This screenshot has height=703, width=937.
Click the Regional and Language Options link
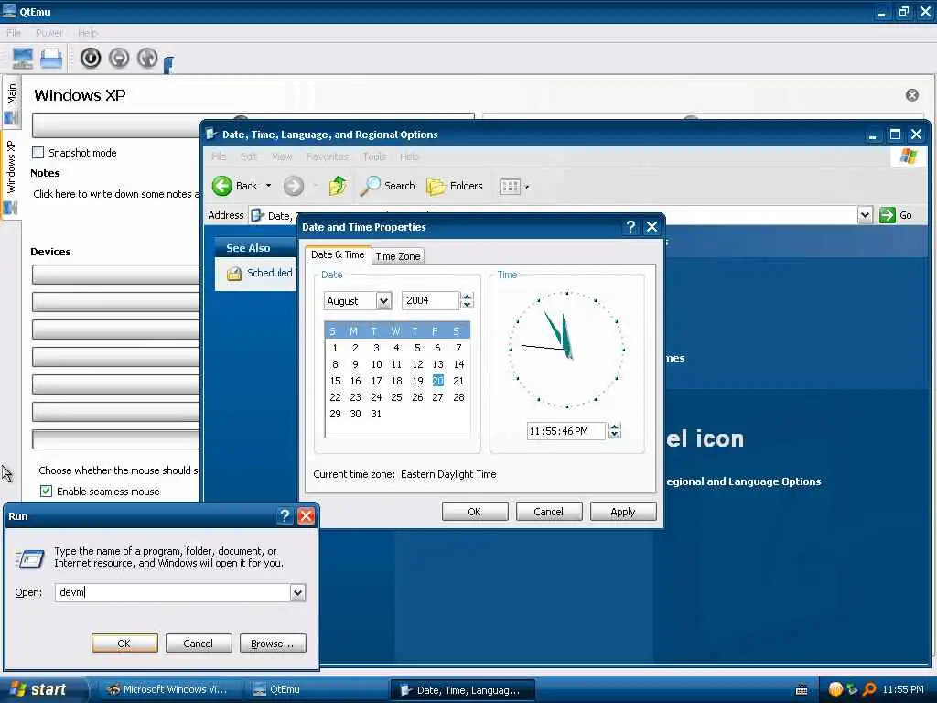click(x=743, y=481)
